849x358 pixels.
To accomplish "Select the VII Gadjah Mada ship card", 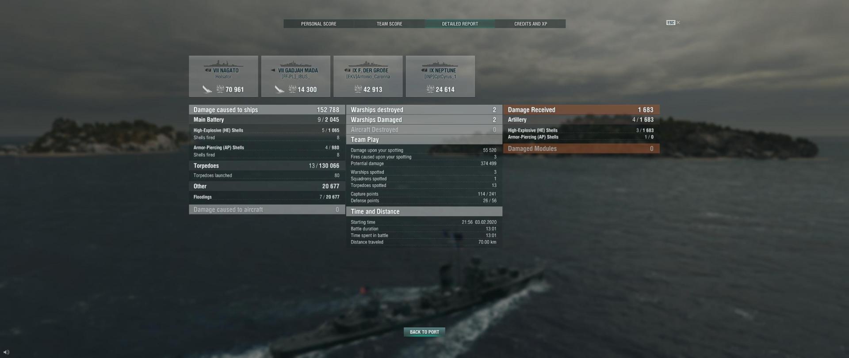I will point(296,76).
